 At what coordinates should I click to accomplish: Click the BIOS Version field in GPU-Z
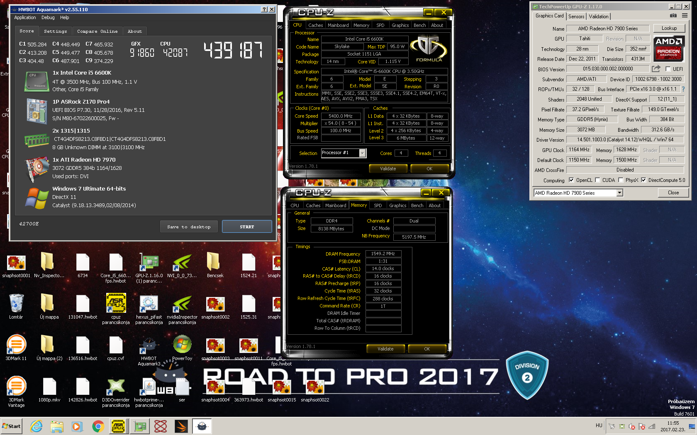click(x=607, y=69)
